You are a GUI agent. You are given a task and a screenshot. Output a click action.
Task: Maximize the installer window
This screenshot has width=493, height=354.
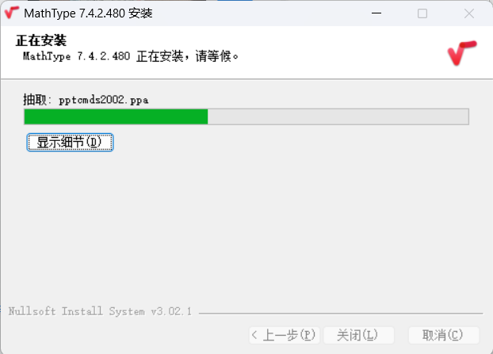422,13
